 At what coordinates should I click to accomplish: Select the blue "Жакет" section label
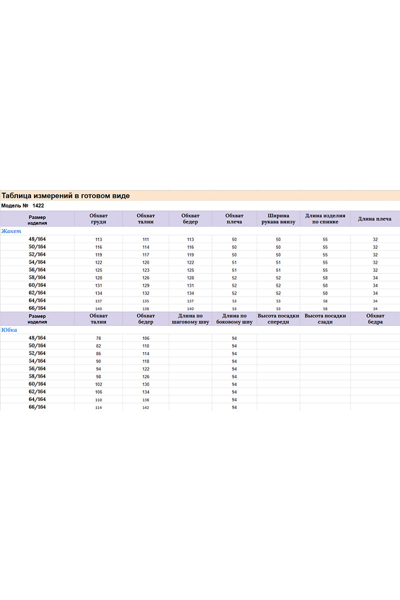11,231
